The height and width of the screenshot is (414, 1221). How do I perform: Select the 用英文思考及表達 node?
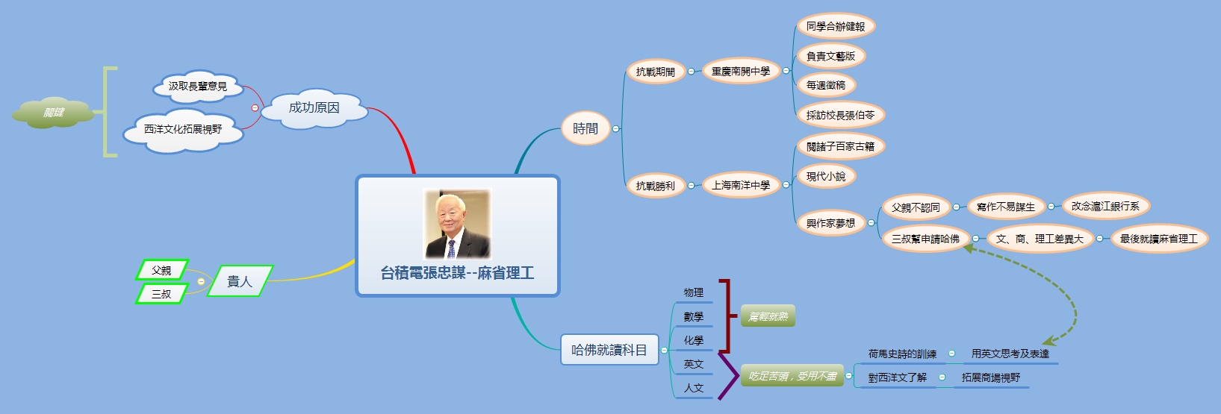(x=1010, y=354)
